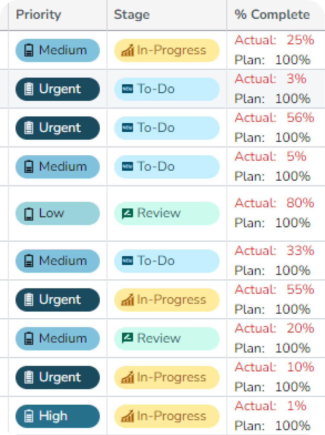This screenshot has height=435, width=325.
Task: Click chart icon on In-Progress badge beside 10% actual
Action: click(x=127, y=378)
